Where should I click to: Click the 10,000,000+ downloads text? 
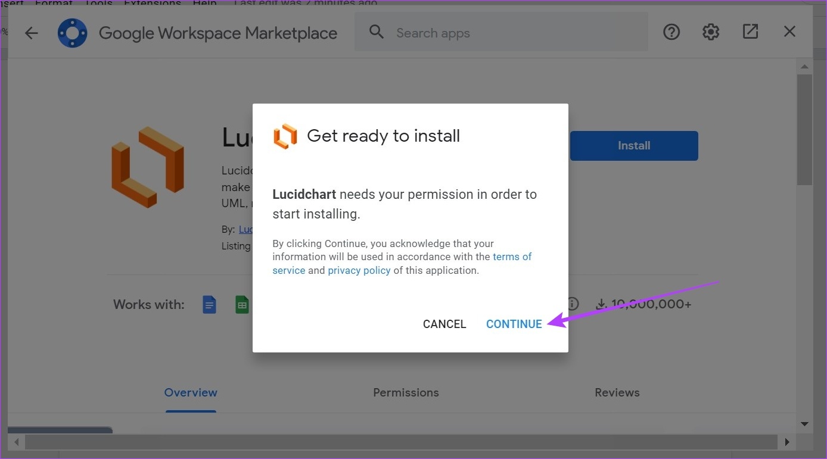[651, 304]
